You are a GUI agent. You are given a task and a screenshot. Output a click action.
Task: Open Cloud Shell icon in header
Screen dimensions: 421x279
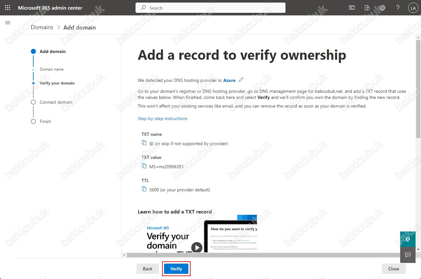coord(352,8)
